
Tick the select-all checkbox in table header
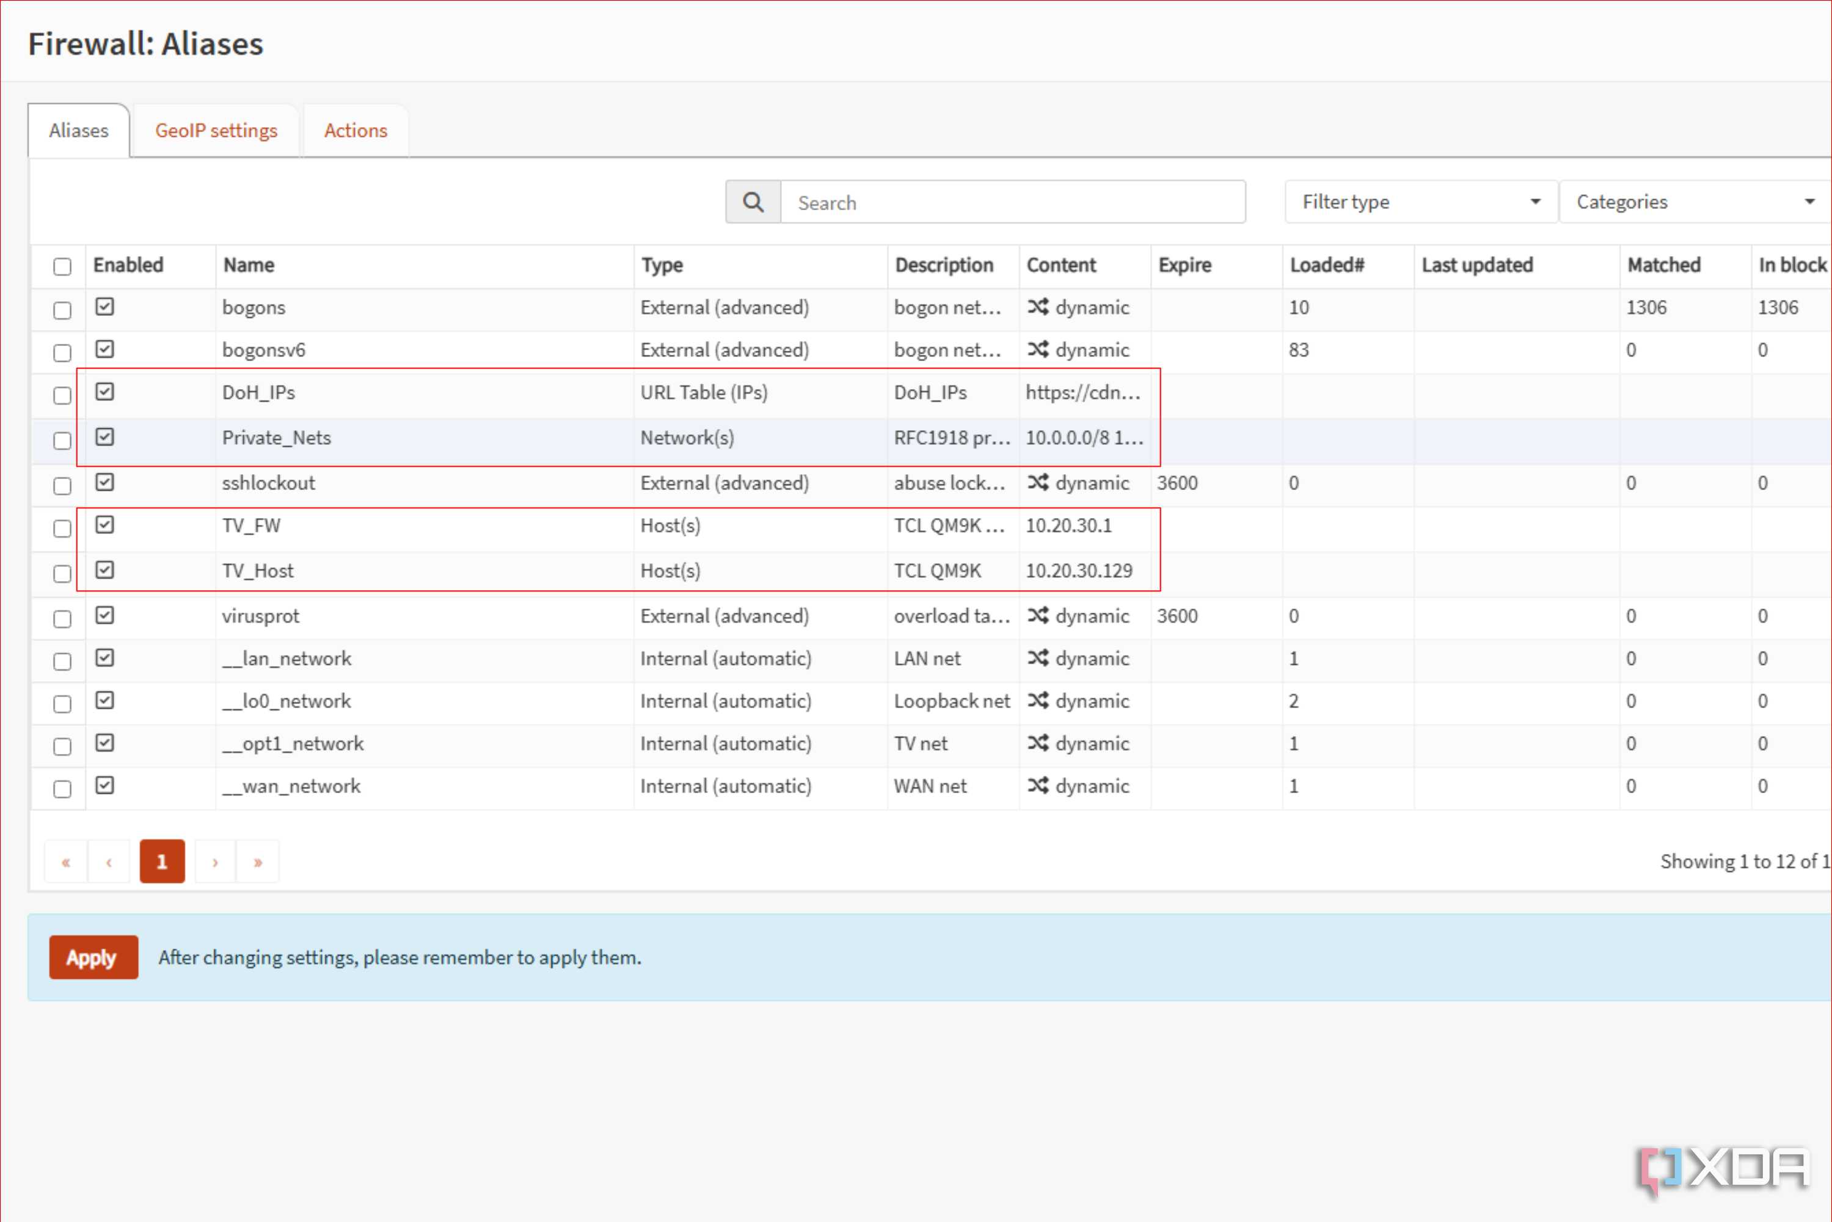(62, 266)
